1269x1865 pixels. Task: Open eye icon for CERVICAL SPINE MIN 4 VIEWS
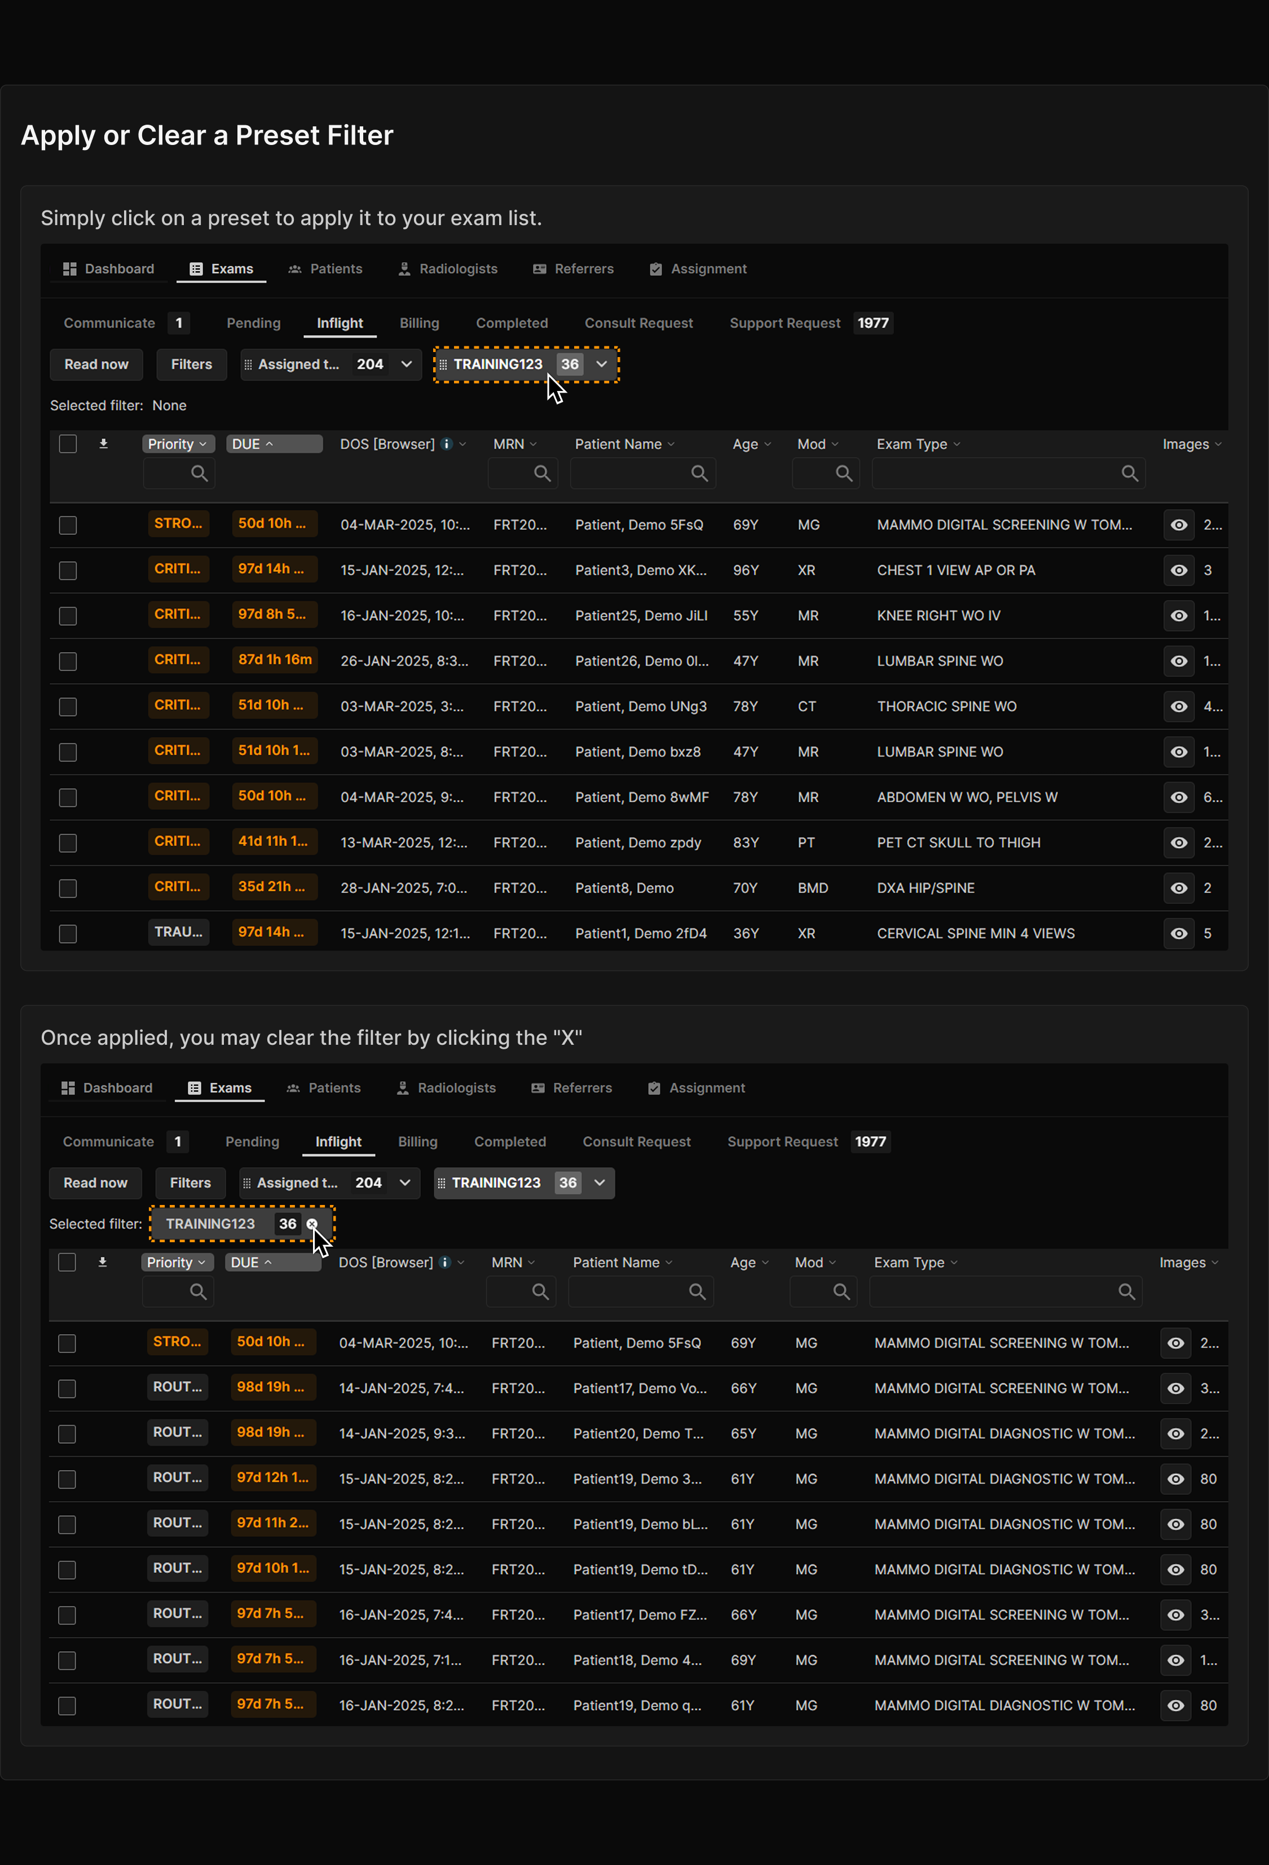click(1178, 933)
